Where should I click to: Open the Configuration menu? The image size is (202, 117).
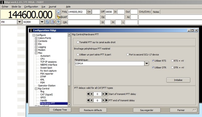(31, 7)
